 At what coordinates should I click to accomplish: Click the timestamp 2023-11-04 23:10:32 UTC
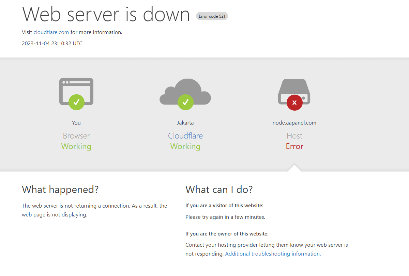coord(52,44)
